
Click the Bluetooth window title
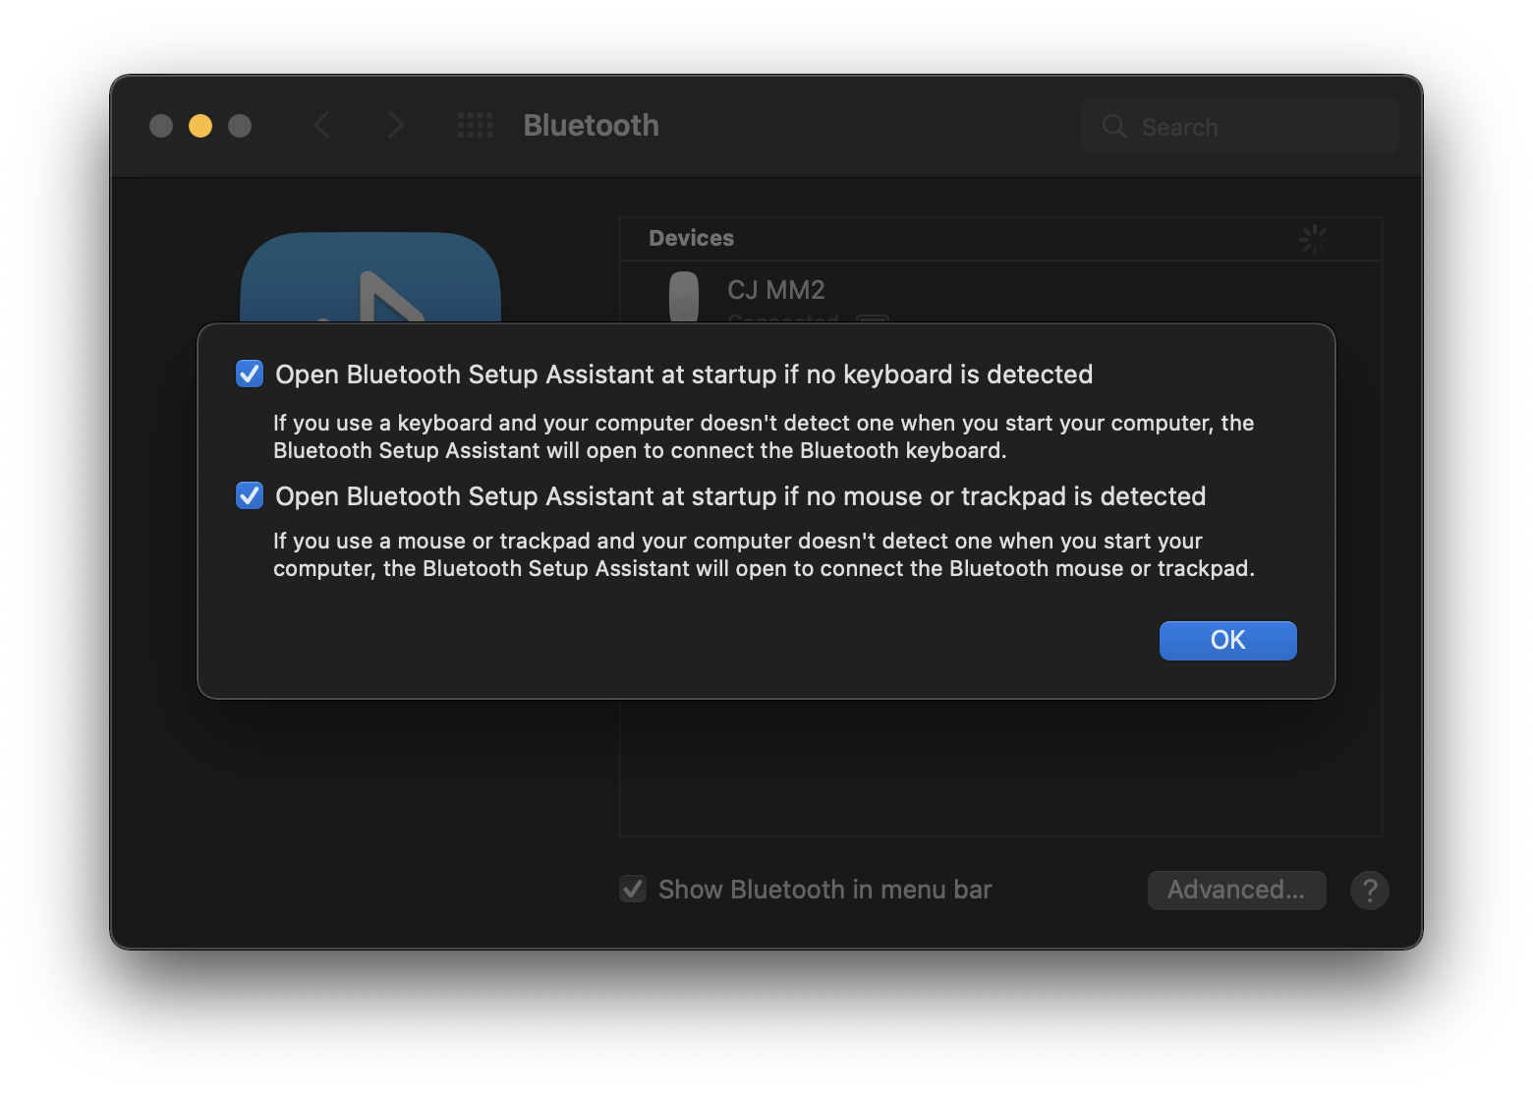pos(591,126)
